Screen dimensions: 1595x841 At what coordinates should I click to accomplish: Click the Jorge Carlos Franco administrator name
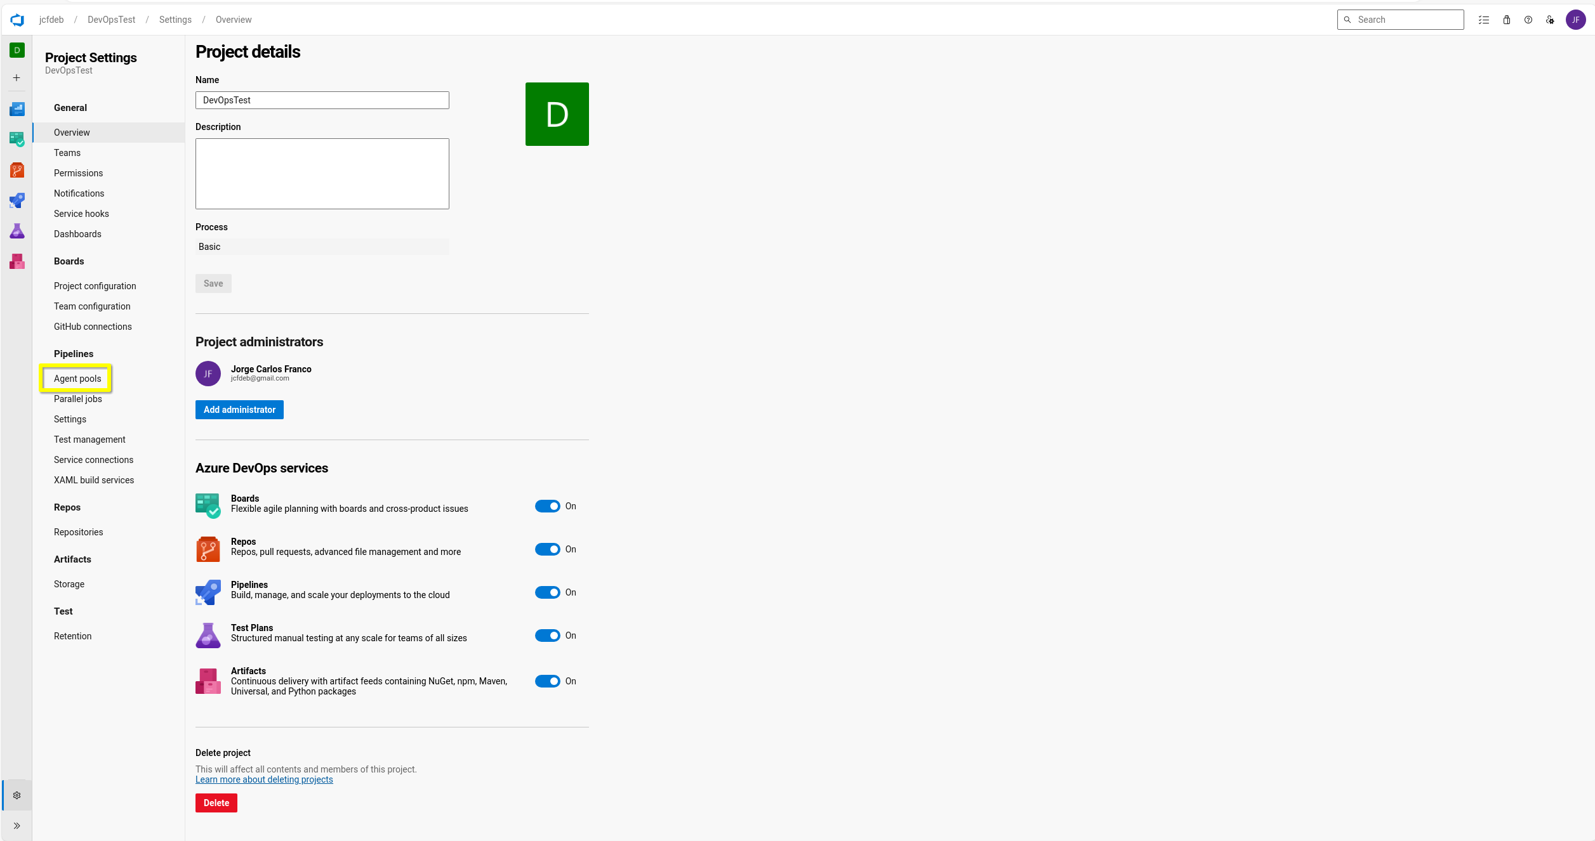tap(271, 369)
